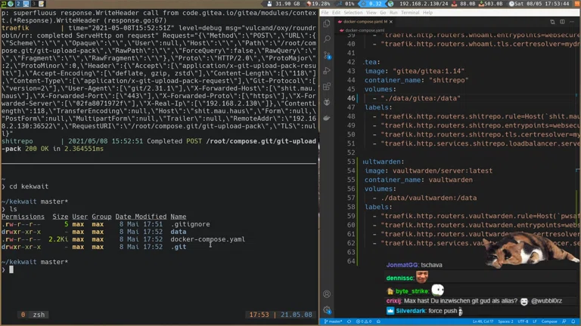Open the Go menu

click(x=383, y=13)
